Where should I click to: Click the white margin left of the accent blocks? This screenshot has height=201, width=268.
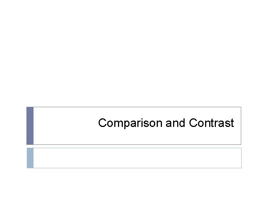pos(13,138)
